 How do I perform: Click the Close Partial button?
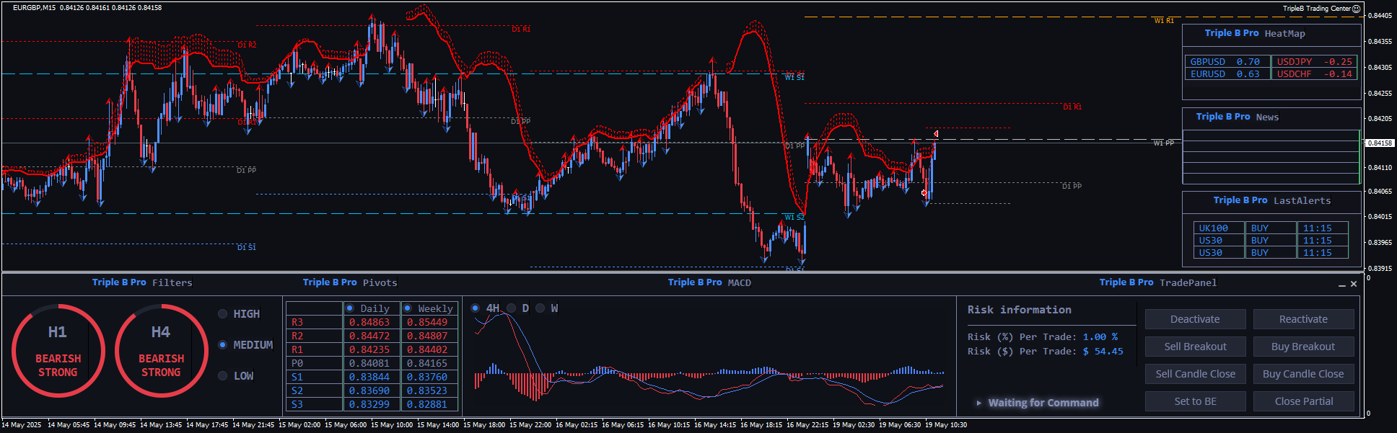coord(1303,401)
